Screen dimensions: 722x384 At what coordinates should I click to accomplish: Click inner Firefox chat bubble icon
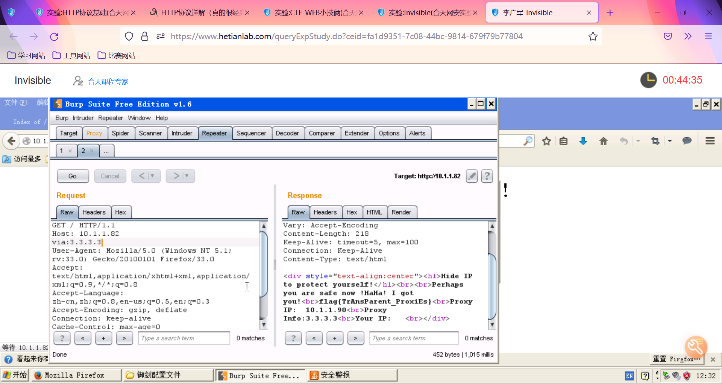[x=687, y=141]
